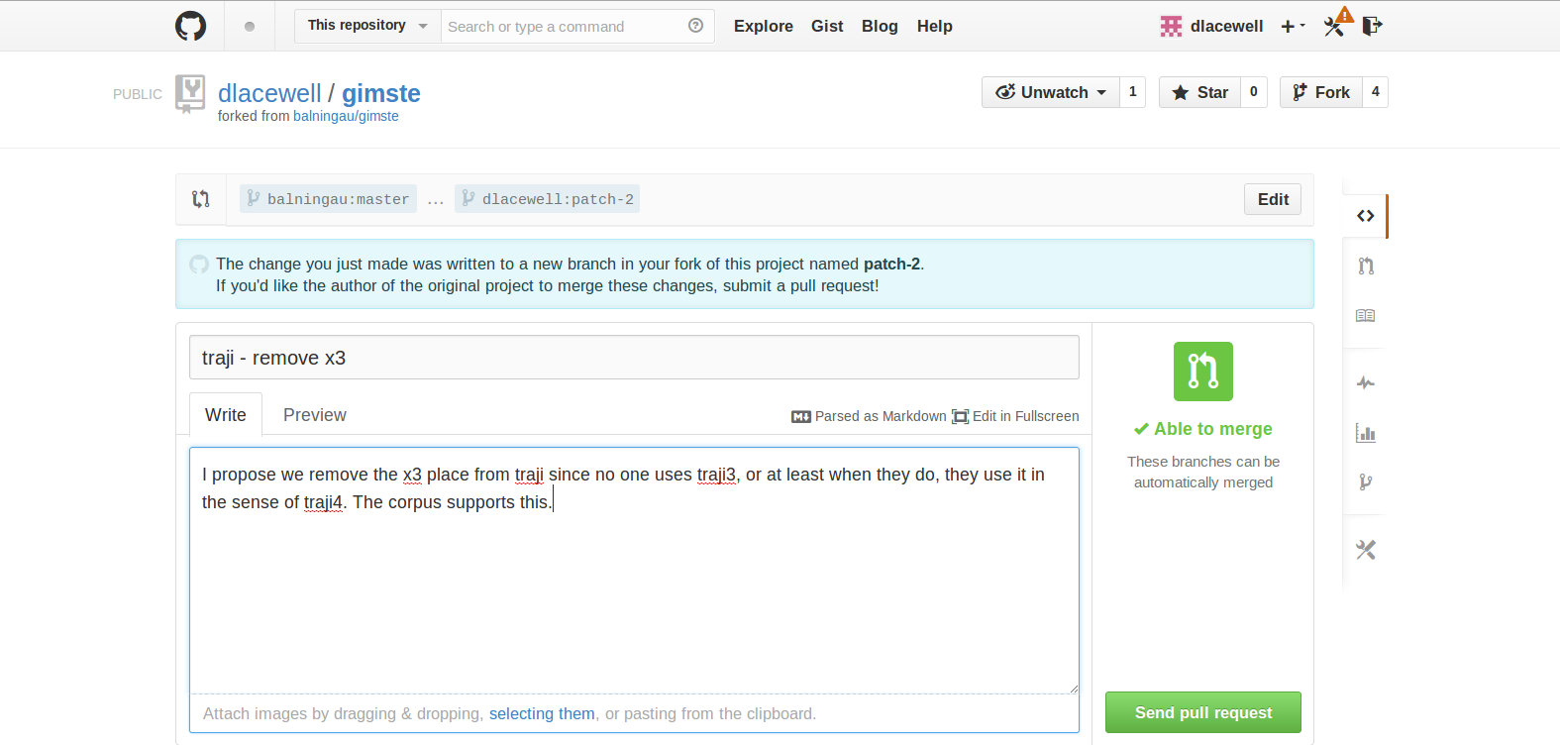Open the Wiki book sidebar icon

click(1366, 315)
